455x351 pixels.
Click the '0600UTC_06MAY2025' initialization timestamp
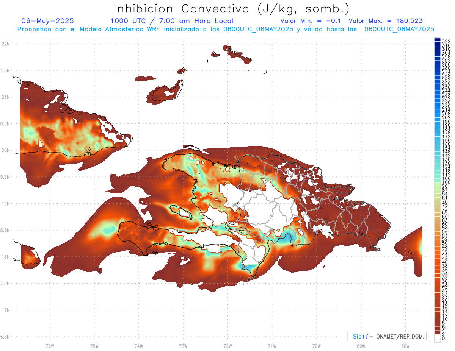[x=258, y=29]
